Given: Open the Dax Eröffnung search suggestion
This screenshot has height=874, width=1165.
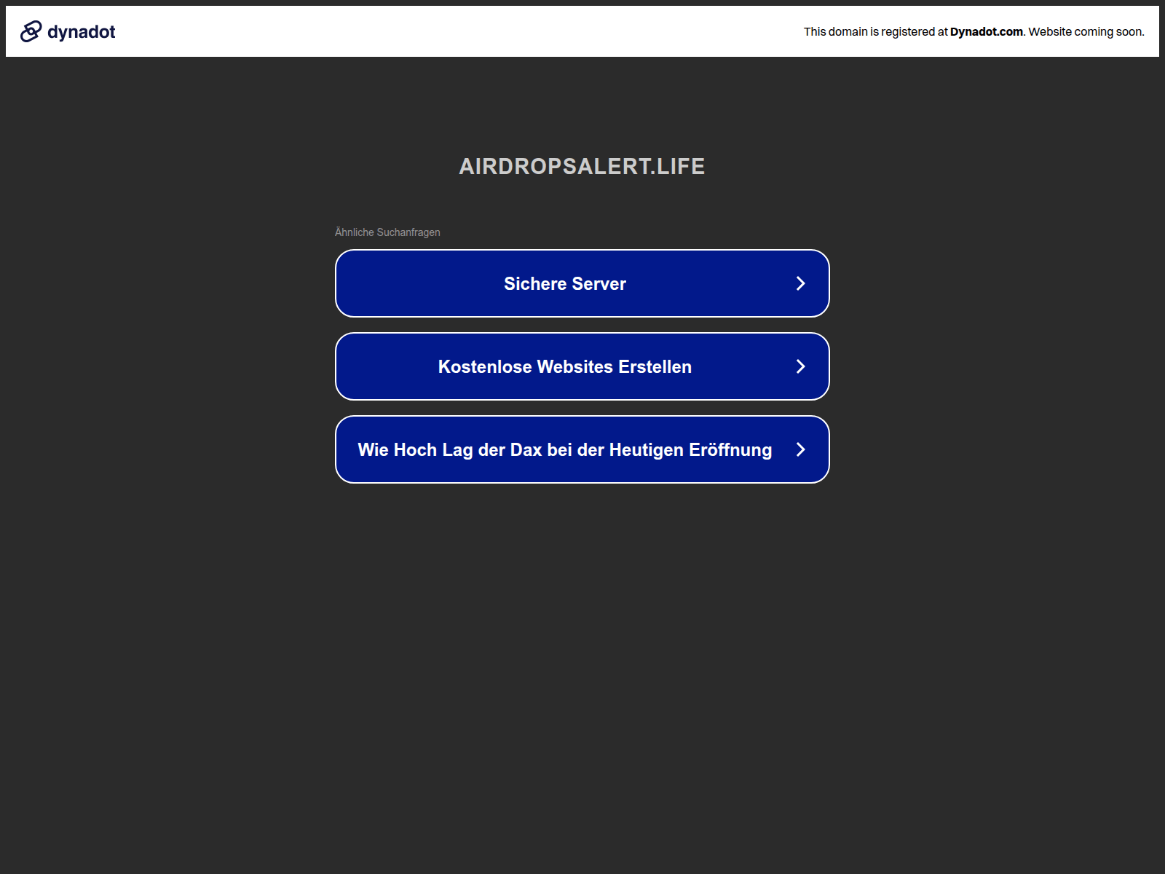Looking at the screenshot, I should (x=564, y=449).
